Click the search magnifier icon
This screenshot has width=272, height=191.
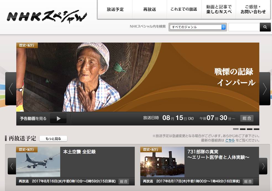(265, 27)
